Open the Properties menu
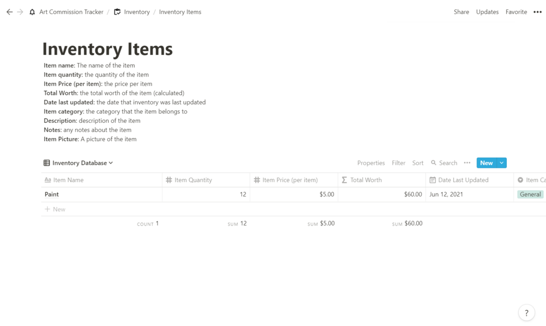Image resolution: width=546 pixels, height=326 pixels. (371, 163)
